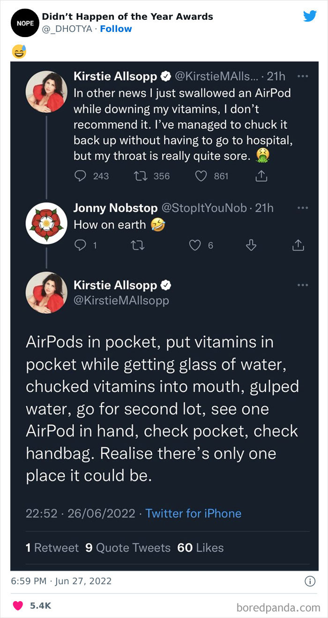Open three-dot menu on Kirstie's first tweet
Screen dimensions: 328x618
click(x=303, y=76)
